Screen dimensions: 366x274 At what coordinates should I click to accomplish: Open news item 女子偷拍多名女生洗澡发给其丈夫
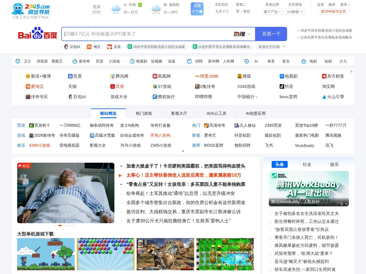tap(307, 213)
